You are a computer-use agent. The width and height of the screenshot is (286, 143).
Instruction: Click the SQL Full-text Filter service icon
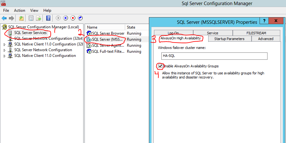point(89,51)
